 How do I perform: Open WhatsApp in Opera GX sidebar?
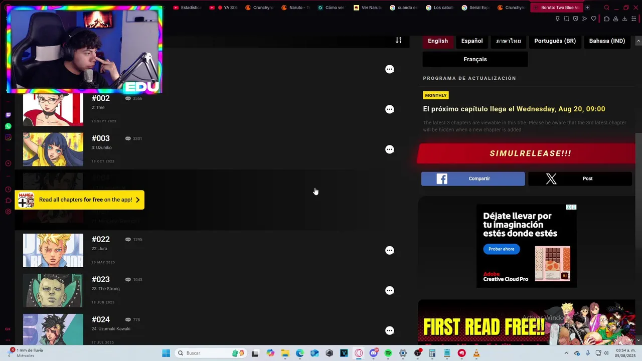(x=8, y=126)
